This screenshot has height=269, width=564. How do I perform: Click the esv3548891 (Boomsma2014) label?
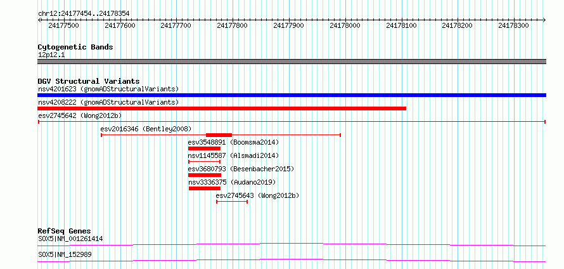[233, 142]
